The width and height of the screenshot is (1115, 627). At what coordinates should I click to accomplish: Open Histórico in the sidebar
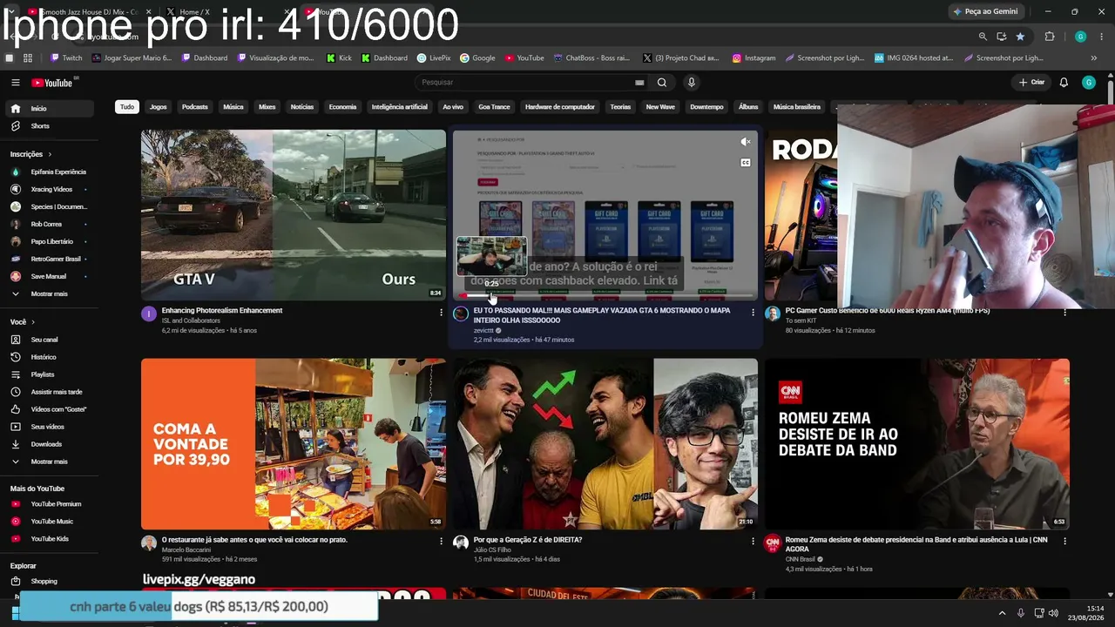coord(50,357)
